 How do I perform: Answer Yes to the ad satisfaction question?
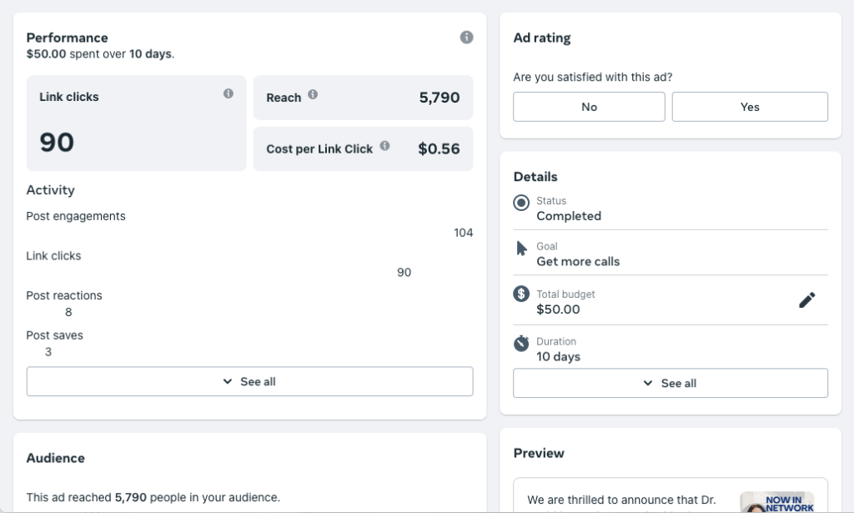point(750,107)
